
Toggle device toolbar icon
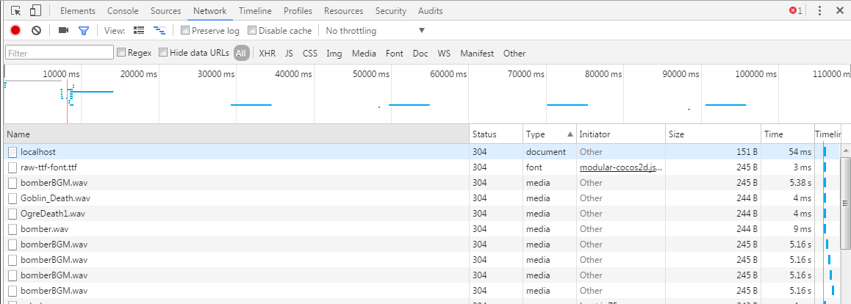coord(35,11)
